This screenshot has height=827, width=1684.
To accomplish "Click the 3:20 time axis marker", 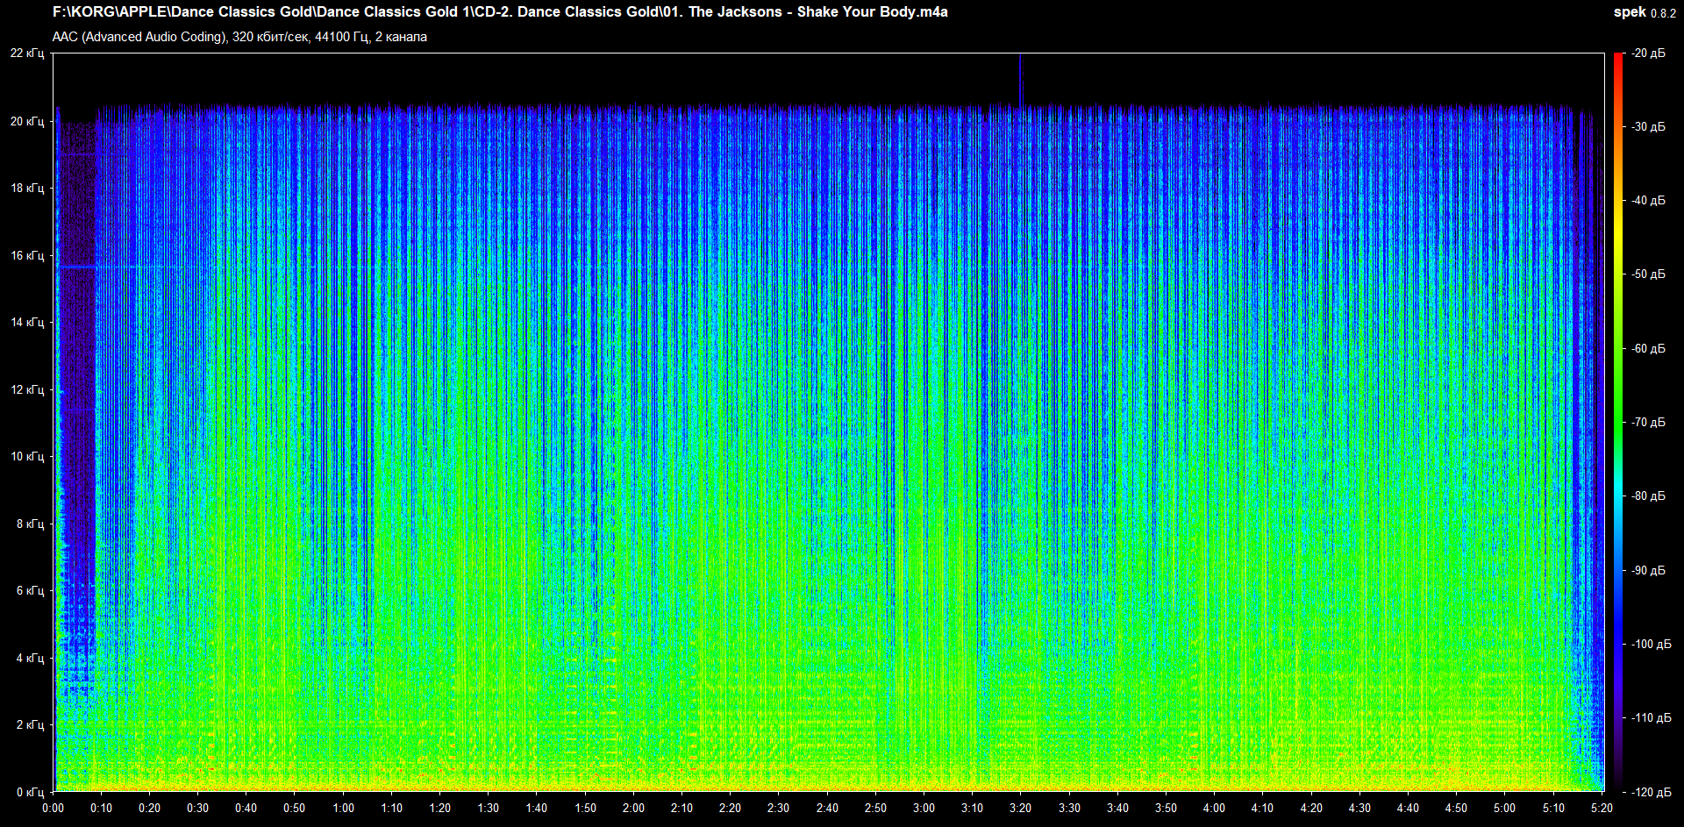I will tap(1020, 808).
